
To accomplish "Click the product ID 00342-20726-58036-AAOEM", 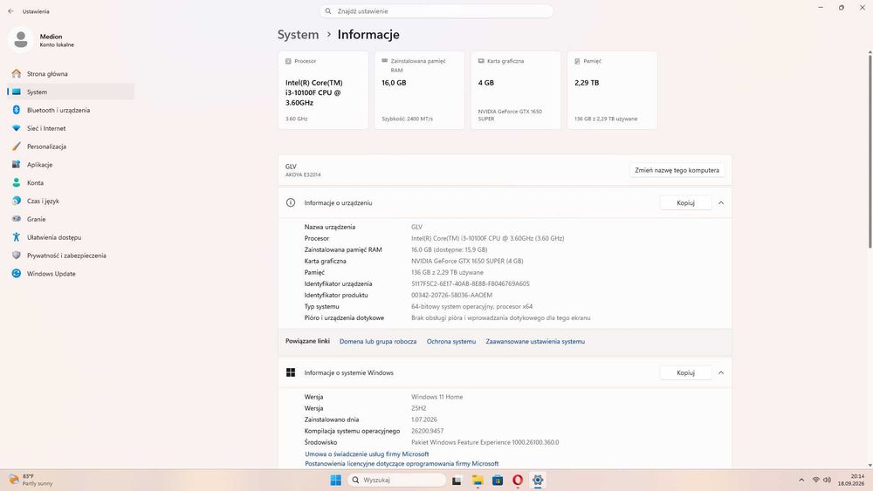I will coord(451,296).
